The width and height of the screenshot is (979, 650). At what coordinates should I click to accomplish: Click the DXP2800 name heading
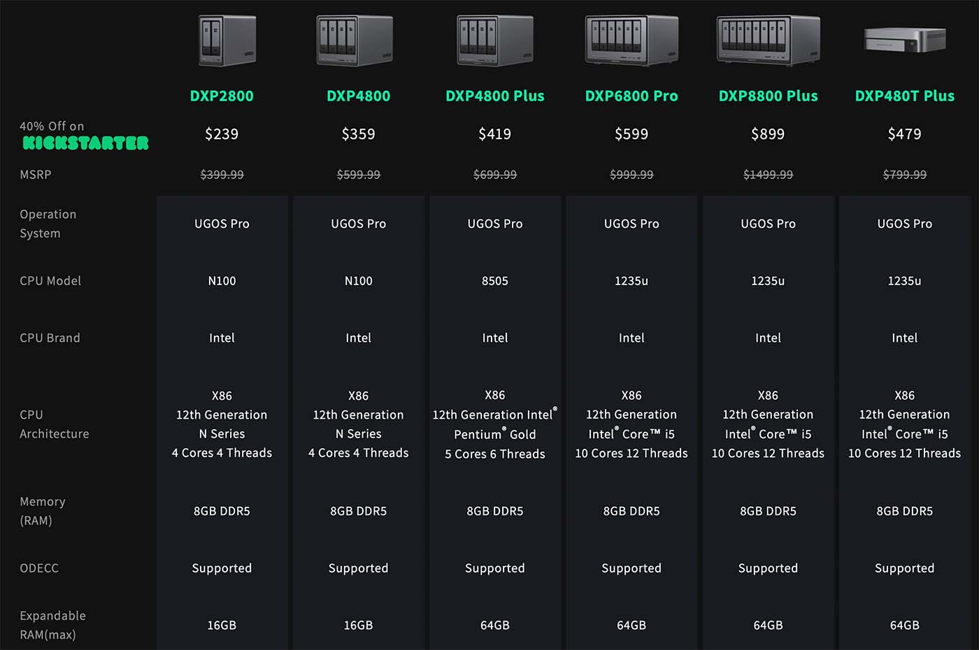pos(222,96)
